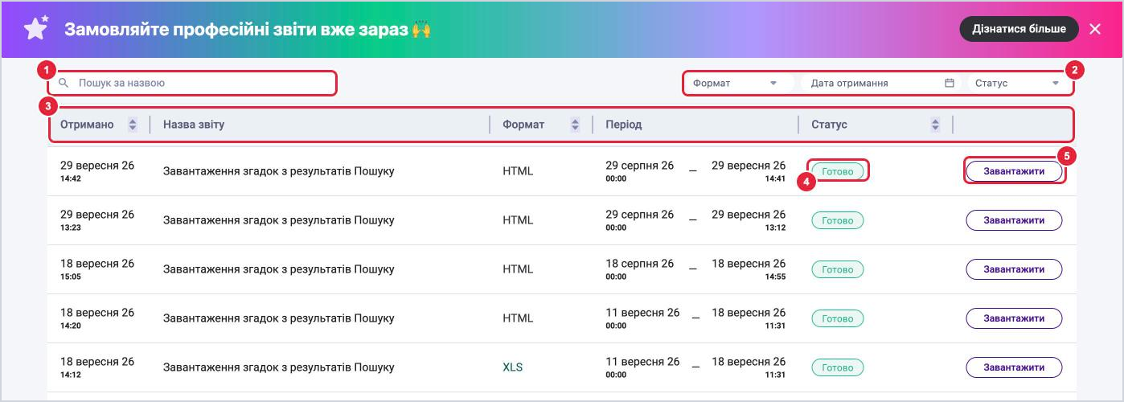Click the 18 вересня 26 15:05 received date
The image size is (1124, 402).
tap(97, 269)
